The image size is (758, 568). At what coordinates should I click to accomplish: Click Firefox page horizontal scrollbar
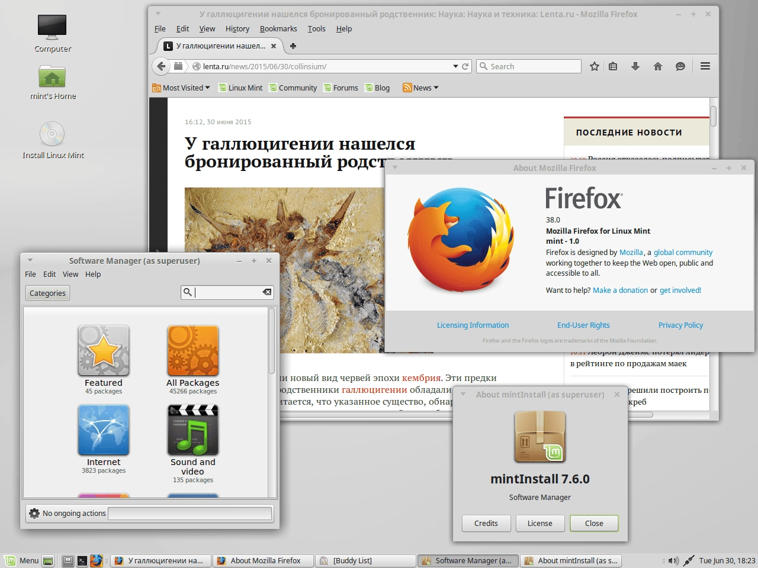(x=466, y=415)
